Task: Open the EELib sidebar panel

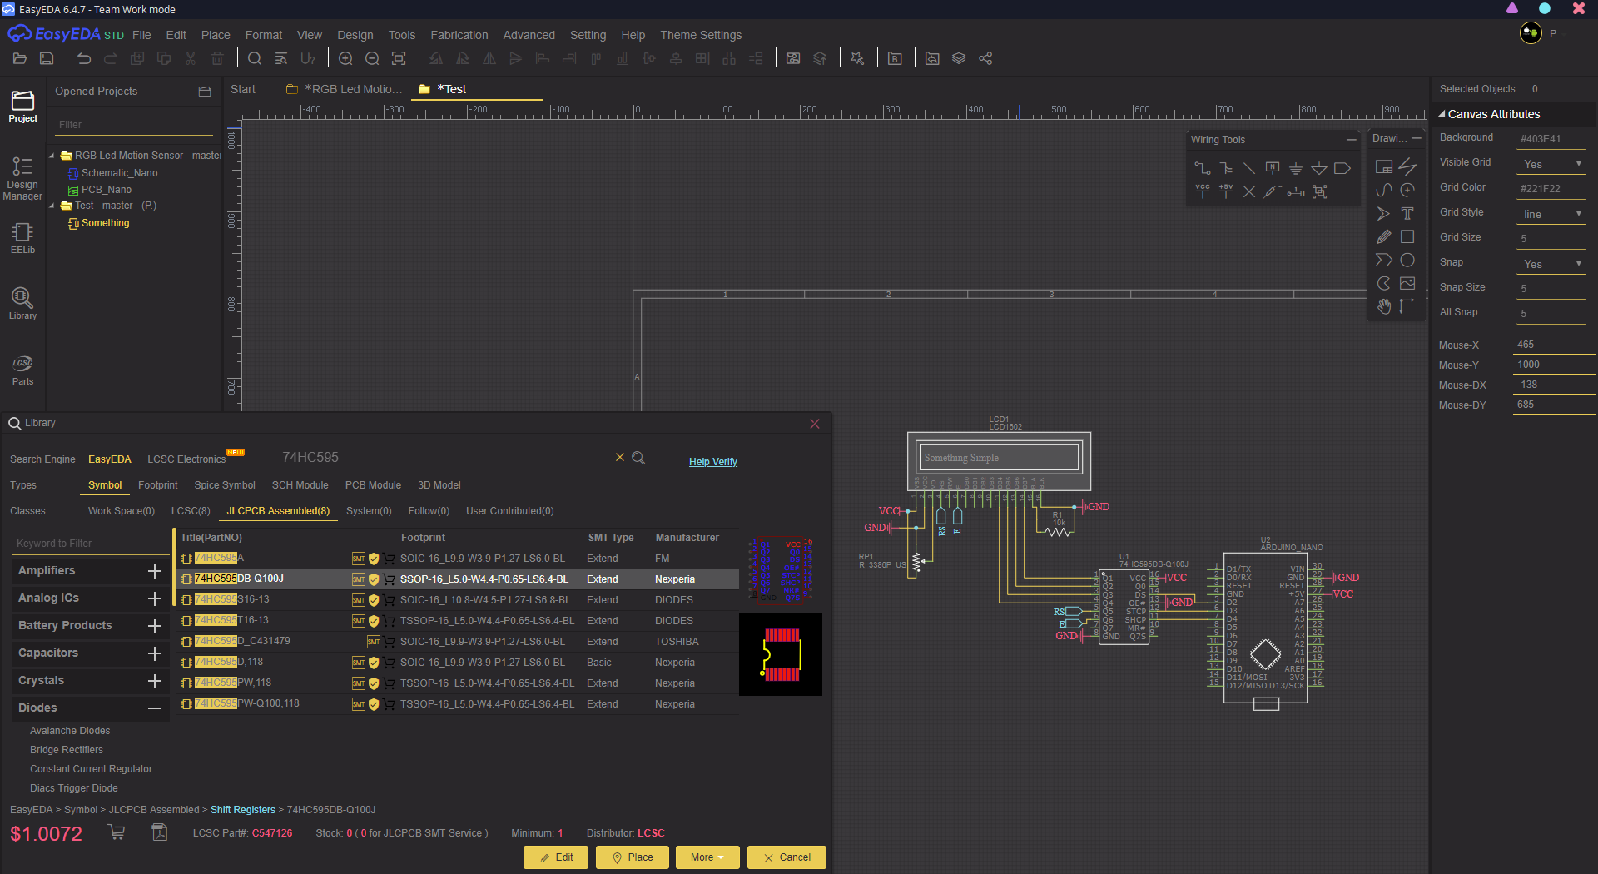Action: pos(22,238)
